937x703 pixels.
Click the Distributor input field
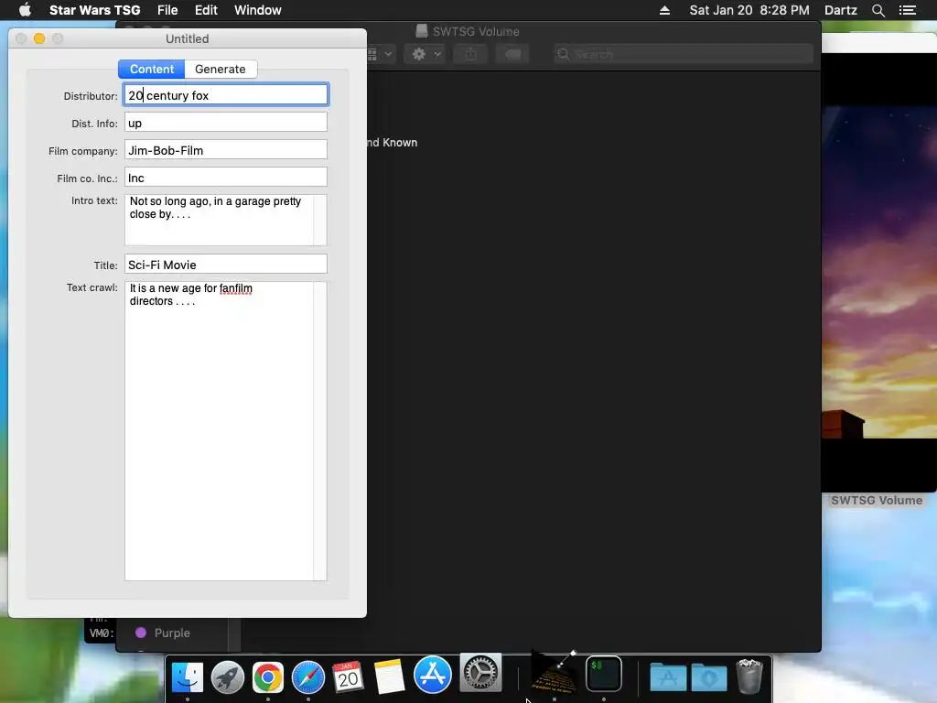point(226,95)
